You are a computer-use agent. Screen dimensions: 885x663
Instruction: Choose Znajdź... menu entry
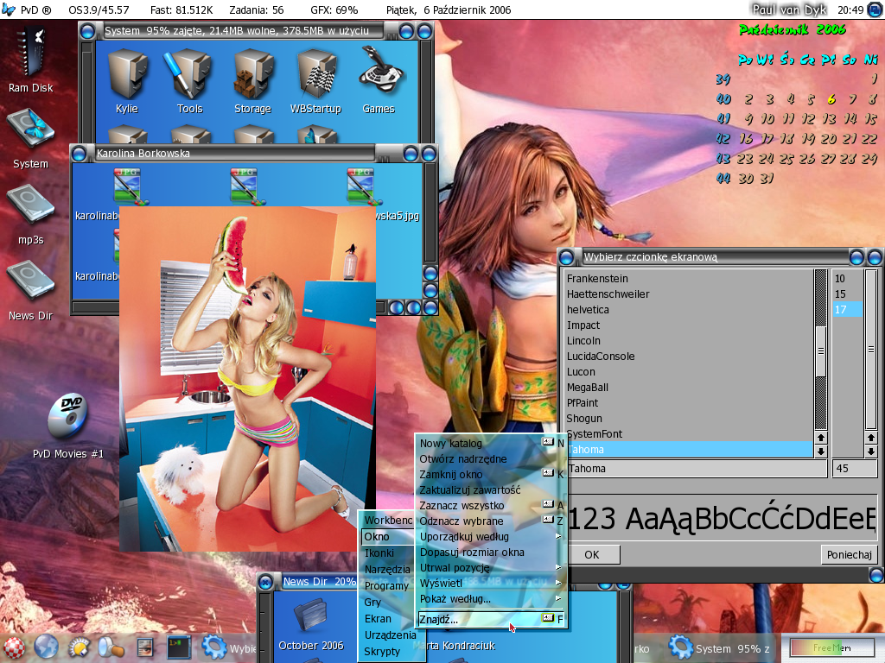click(x=491, y=620)
